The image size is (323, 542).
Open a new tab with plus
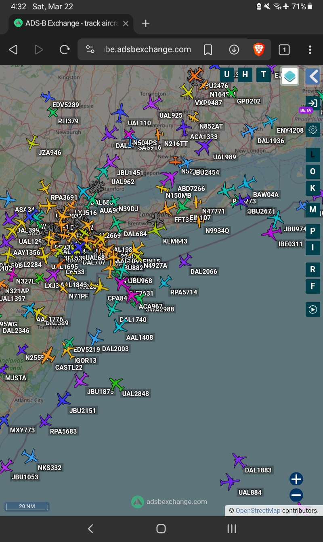(146, 23)
